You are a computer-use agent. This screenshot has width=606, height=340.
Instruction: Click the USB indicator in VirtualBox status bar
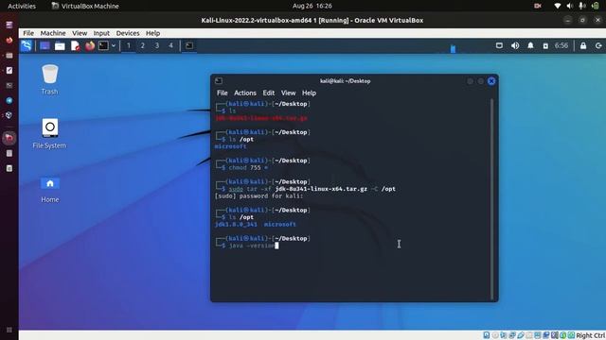(521, 335)
